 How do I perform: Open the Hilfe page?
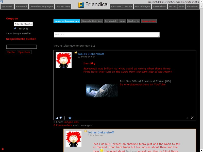pyautogui.click(x=181, y=6)
